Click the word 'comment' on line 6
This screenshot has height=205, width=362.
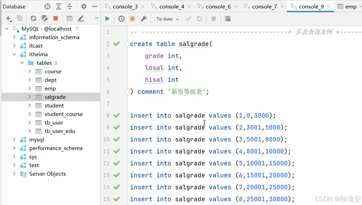151,92
